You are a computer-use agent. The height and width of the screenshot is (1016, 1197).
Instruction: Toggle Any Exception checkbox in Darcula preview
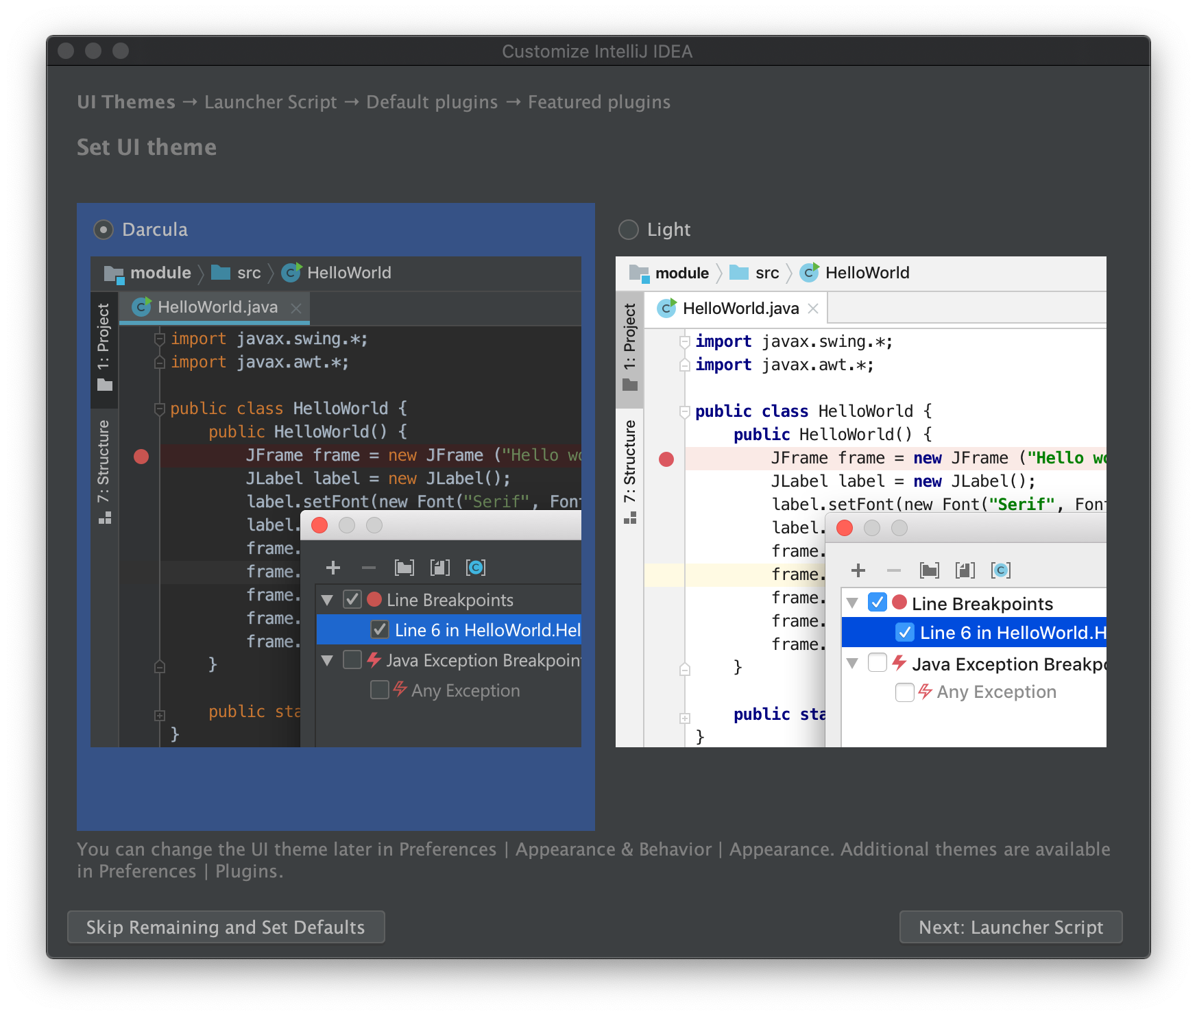(380, 690)
